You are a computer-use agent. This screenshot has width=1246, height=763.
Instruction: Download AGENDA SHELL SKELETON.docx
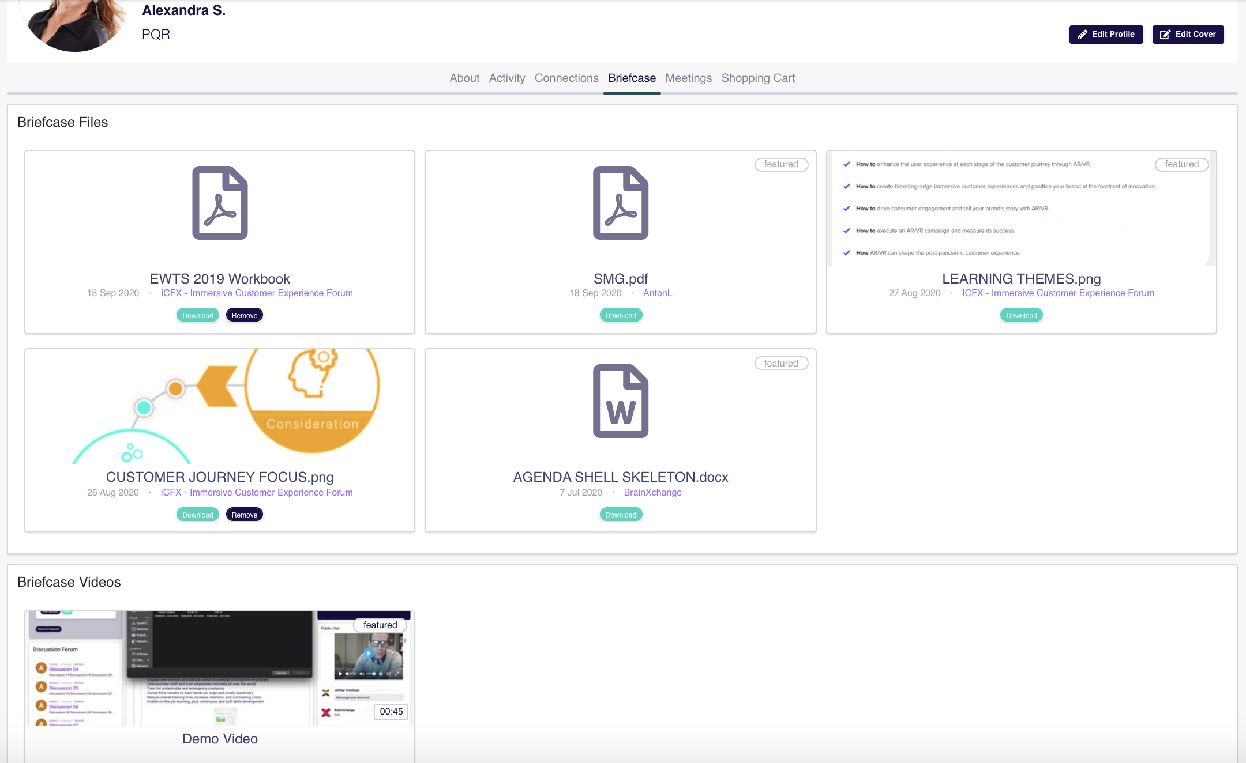pyautogui.click(x=621, y=515)
